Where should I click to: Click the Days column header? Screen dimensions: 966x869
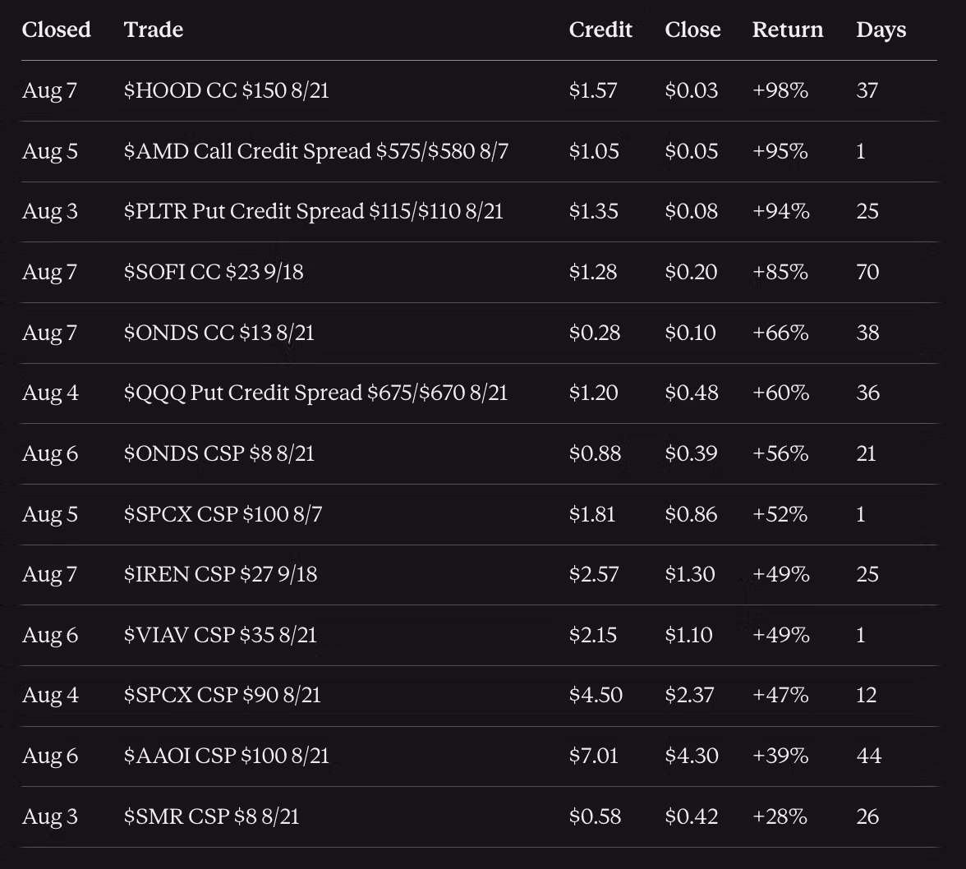point(881,30)
